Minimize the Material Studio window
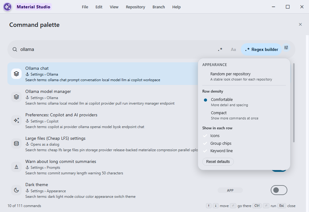 [x=273, y=7]
